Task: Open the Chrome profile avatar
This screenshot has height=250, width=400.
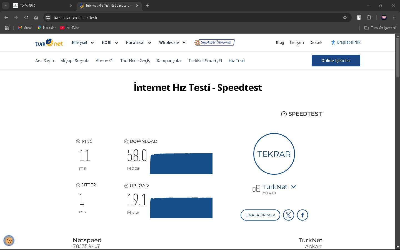Action: pos(384,17)
